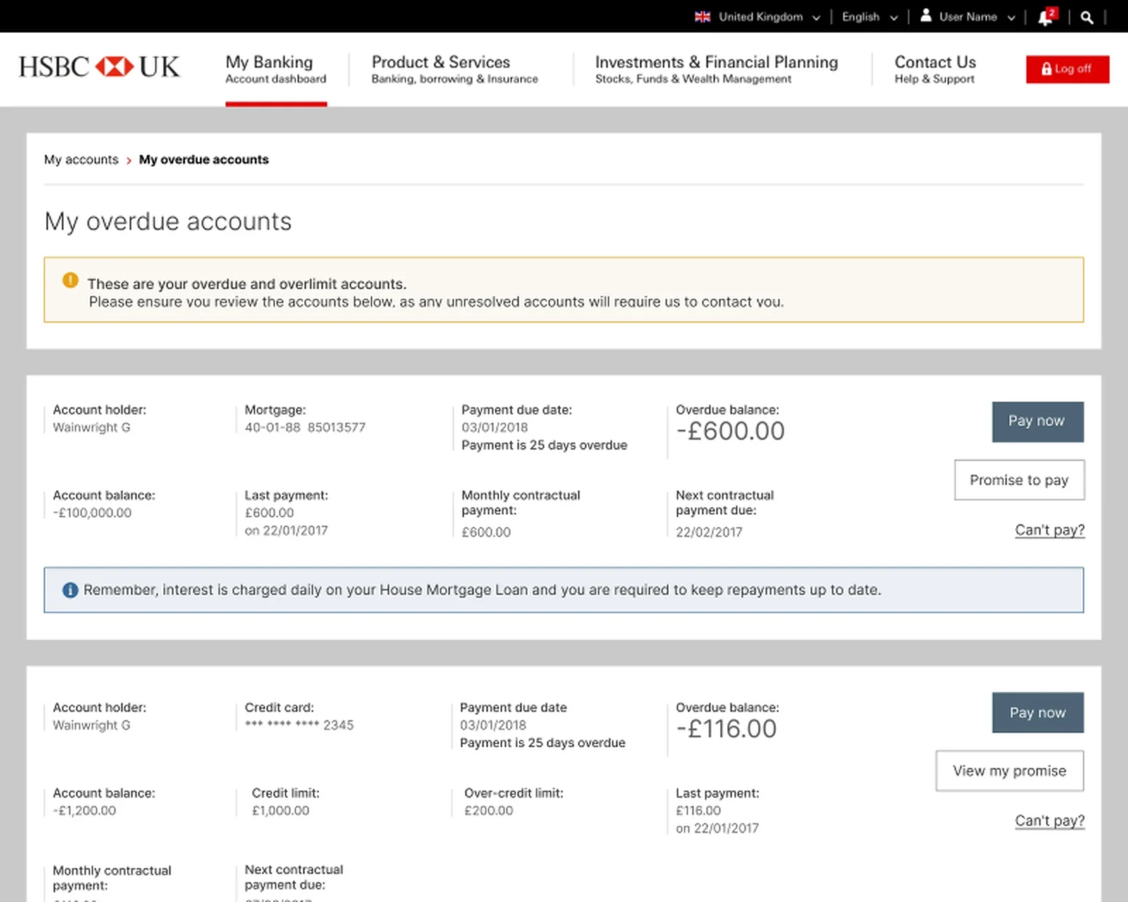Click the breadcrumb arrow separator

(x=129, y=161)
